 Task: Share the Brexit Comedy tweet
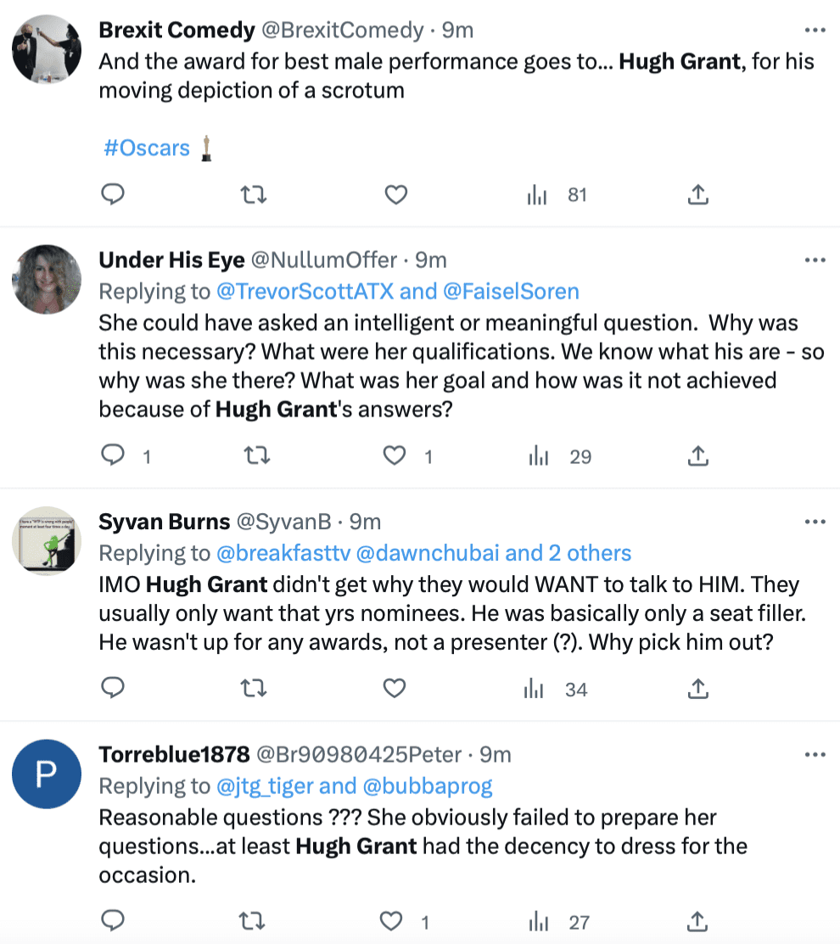pos(698,194)
